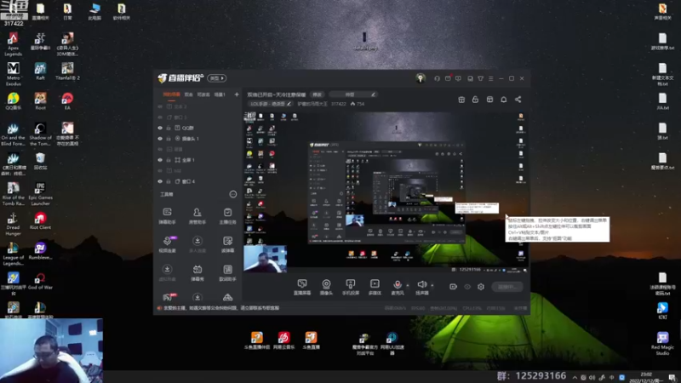Click the record video icon in bottom bar
681x383 pixels.
tap(453, 287)
